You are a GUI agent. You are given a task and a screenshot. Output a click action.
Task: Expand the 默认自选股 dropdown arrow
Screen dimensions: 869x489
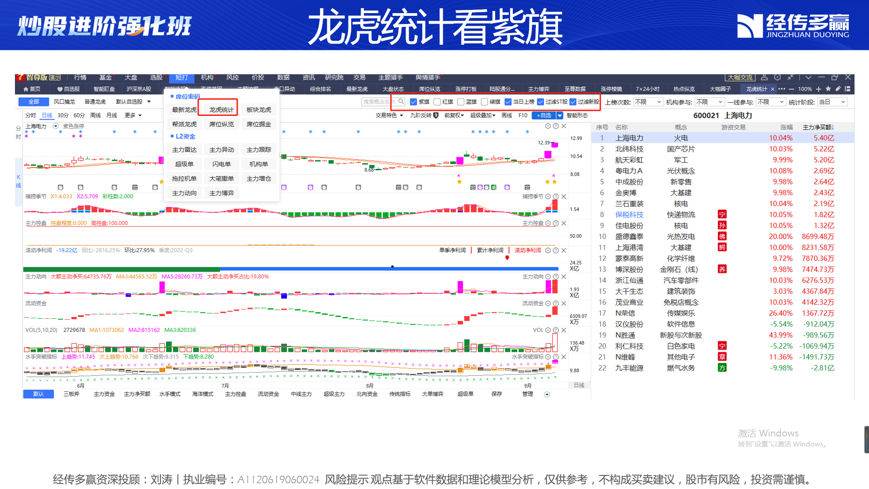(149, 102)
